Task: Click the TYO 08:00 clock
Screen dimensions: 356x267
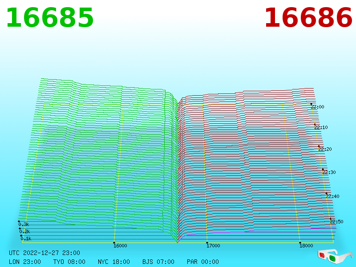Action: 69,262
